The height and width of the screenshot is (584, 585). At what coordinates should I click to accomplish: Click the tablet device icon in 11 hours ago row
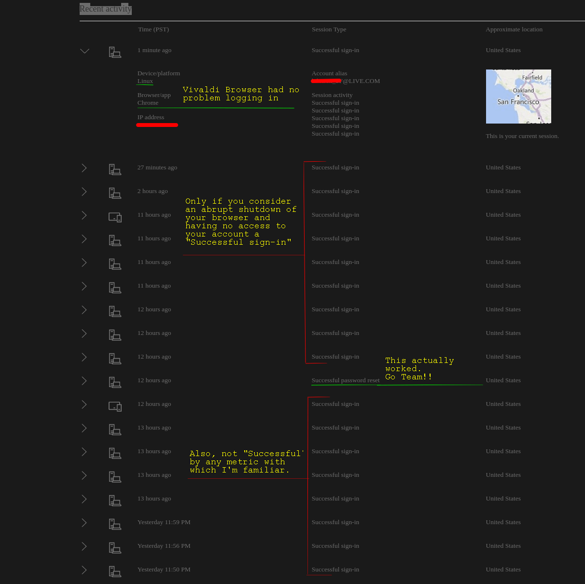tap(115, 217)
